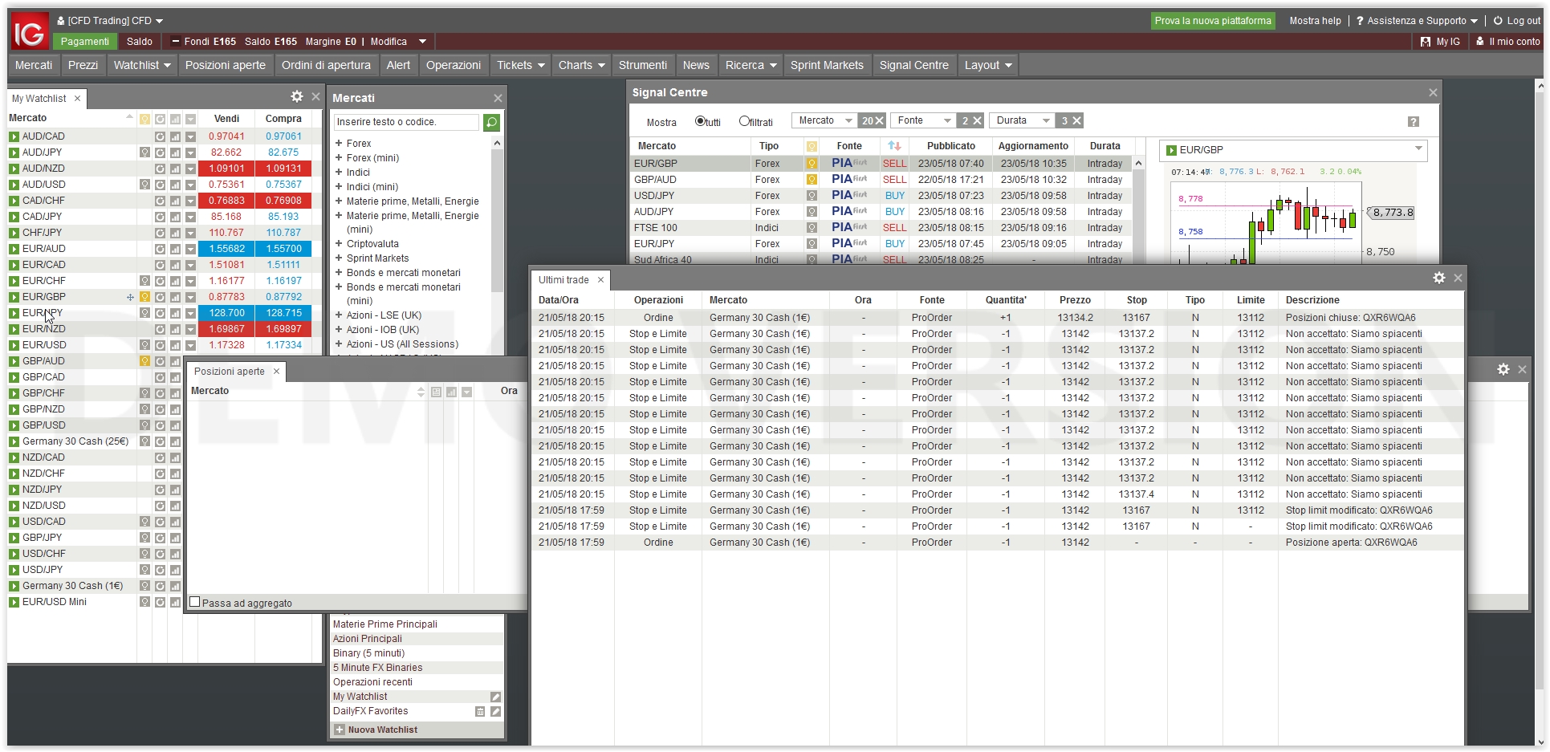
Task: Clear the Mercato filter with its X
Action: 879,120
